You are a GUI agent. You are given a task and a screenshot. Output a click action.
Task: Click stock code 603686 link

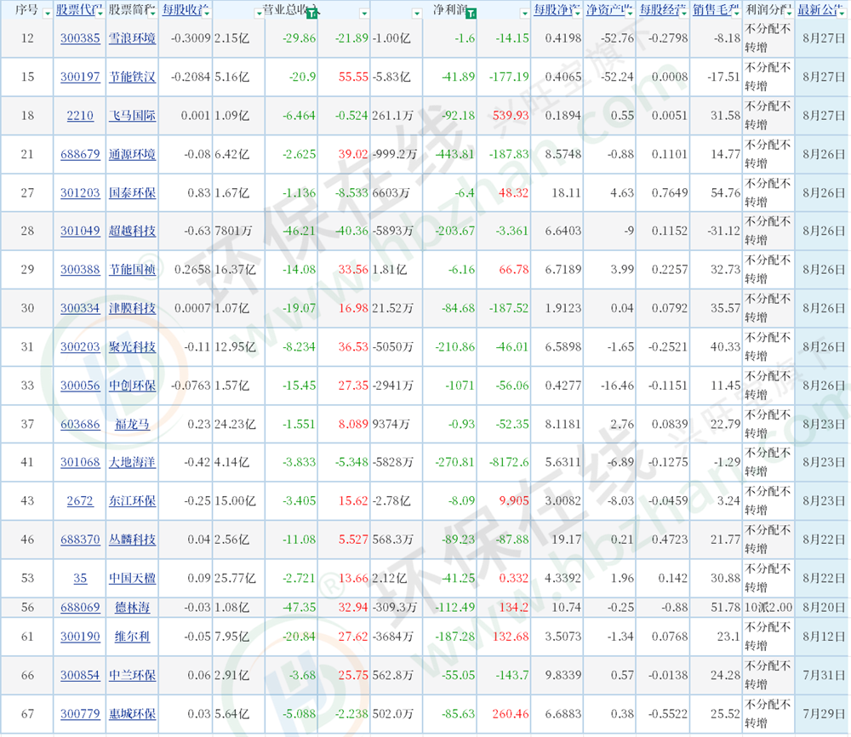(80, 425)
